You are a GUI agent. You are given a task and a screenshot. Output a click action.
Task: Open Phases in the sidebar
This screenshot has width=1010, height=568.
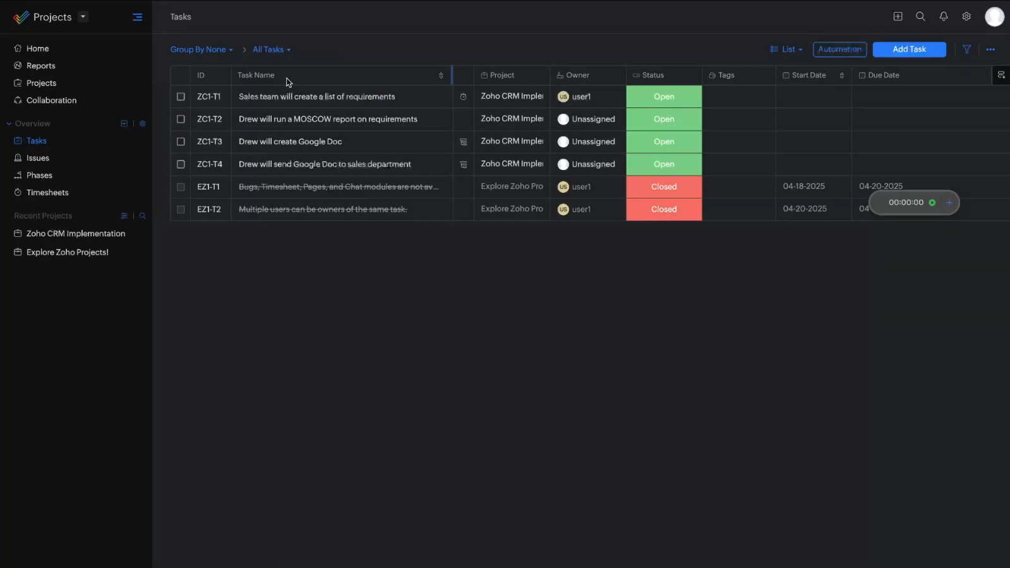tap(39, 175)
